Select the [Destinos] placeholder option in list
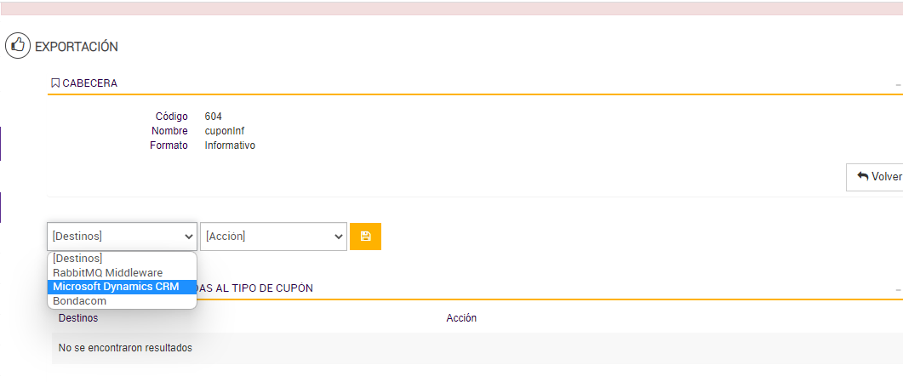903x382 pixels. pos(77,258)
